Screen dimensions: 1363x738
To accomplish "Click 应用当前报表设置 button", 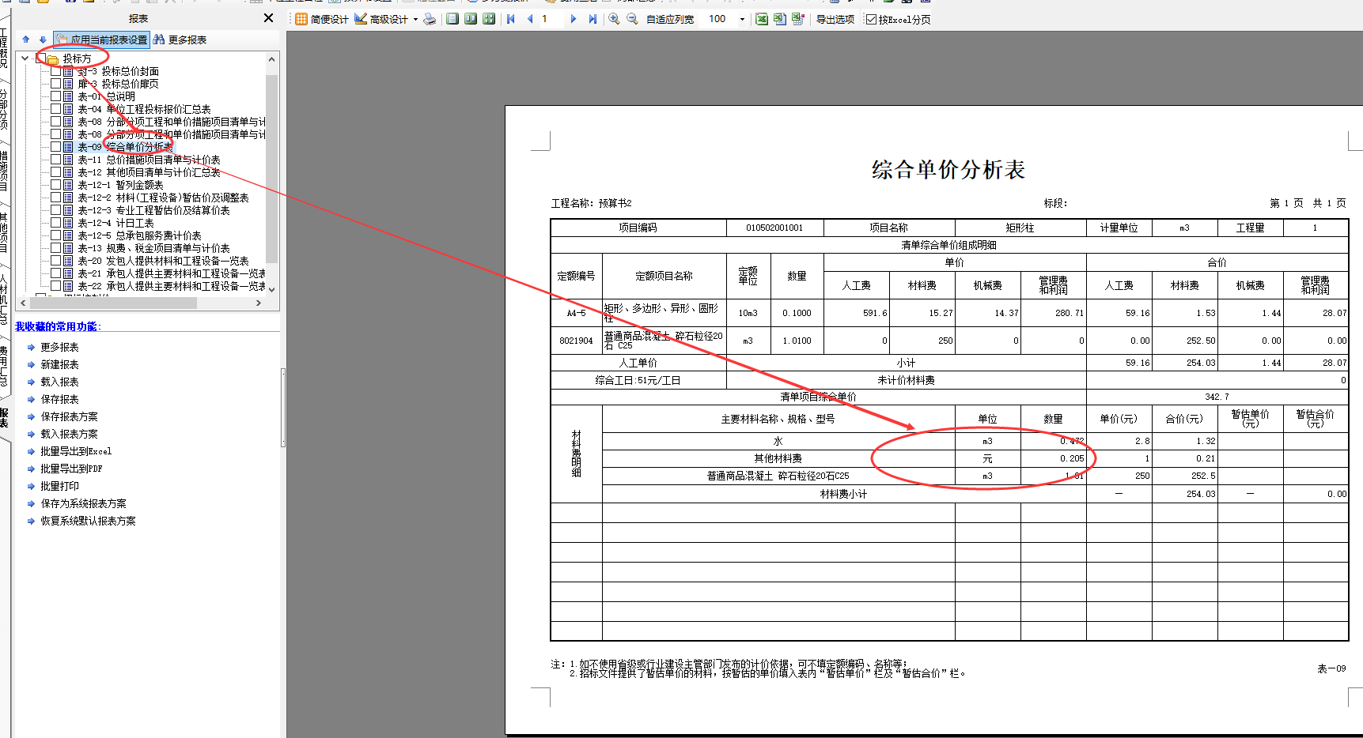I will [101, 40].
